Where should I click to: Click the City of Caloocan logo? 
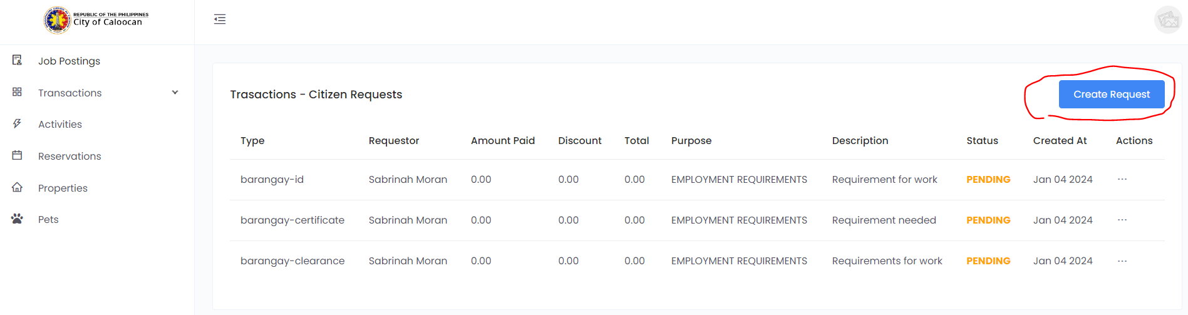(x=57, y=20)
